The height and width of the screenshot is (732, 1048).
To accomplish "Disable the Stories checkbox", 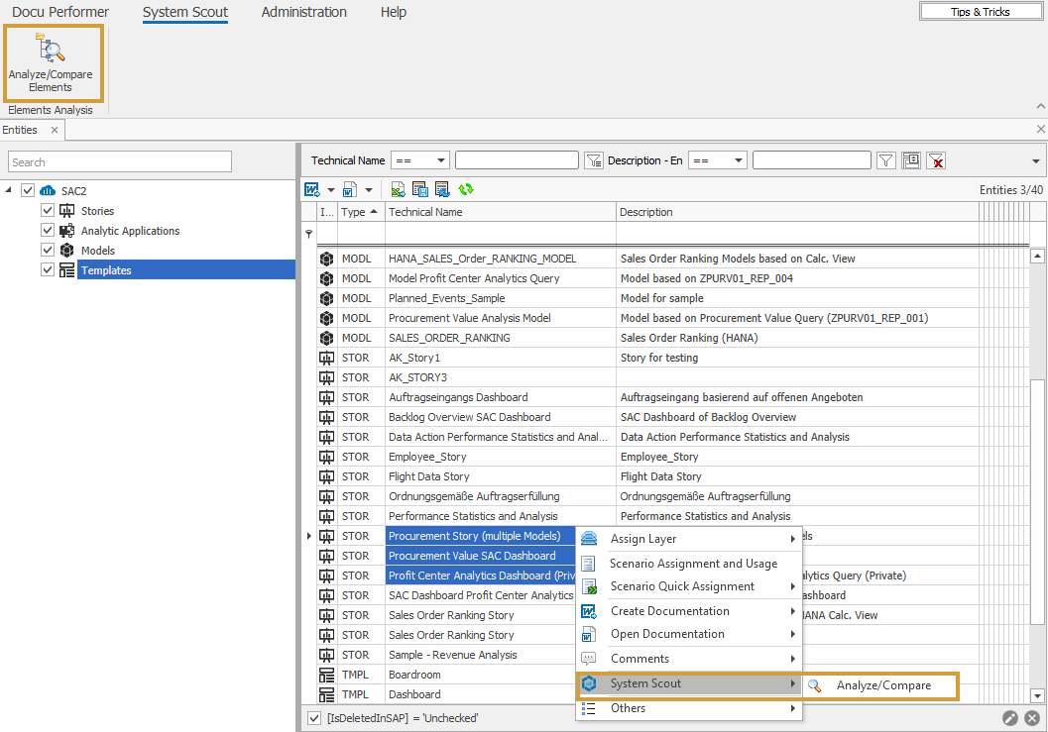I will tap(47, 210).
